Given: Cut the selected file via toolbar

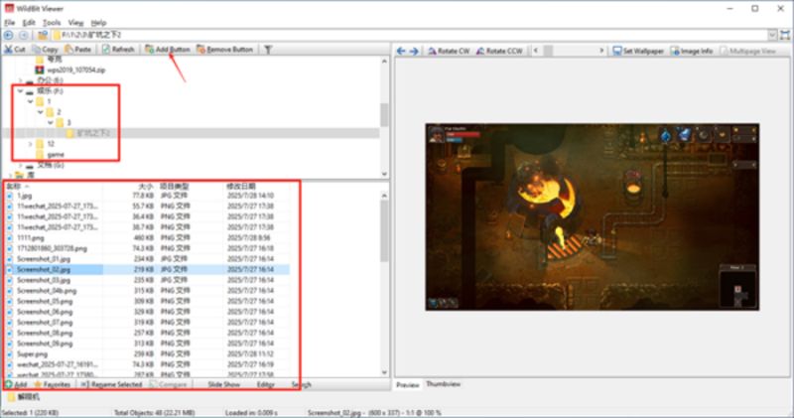Looking at the screenshot, I should point(15,49).
